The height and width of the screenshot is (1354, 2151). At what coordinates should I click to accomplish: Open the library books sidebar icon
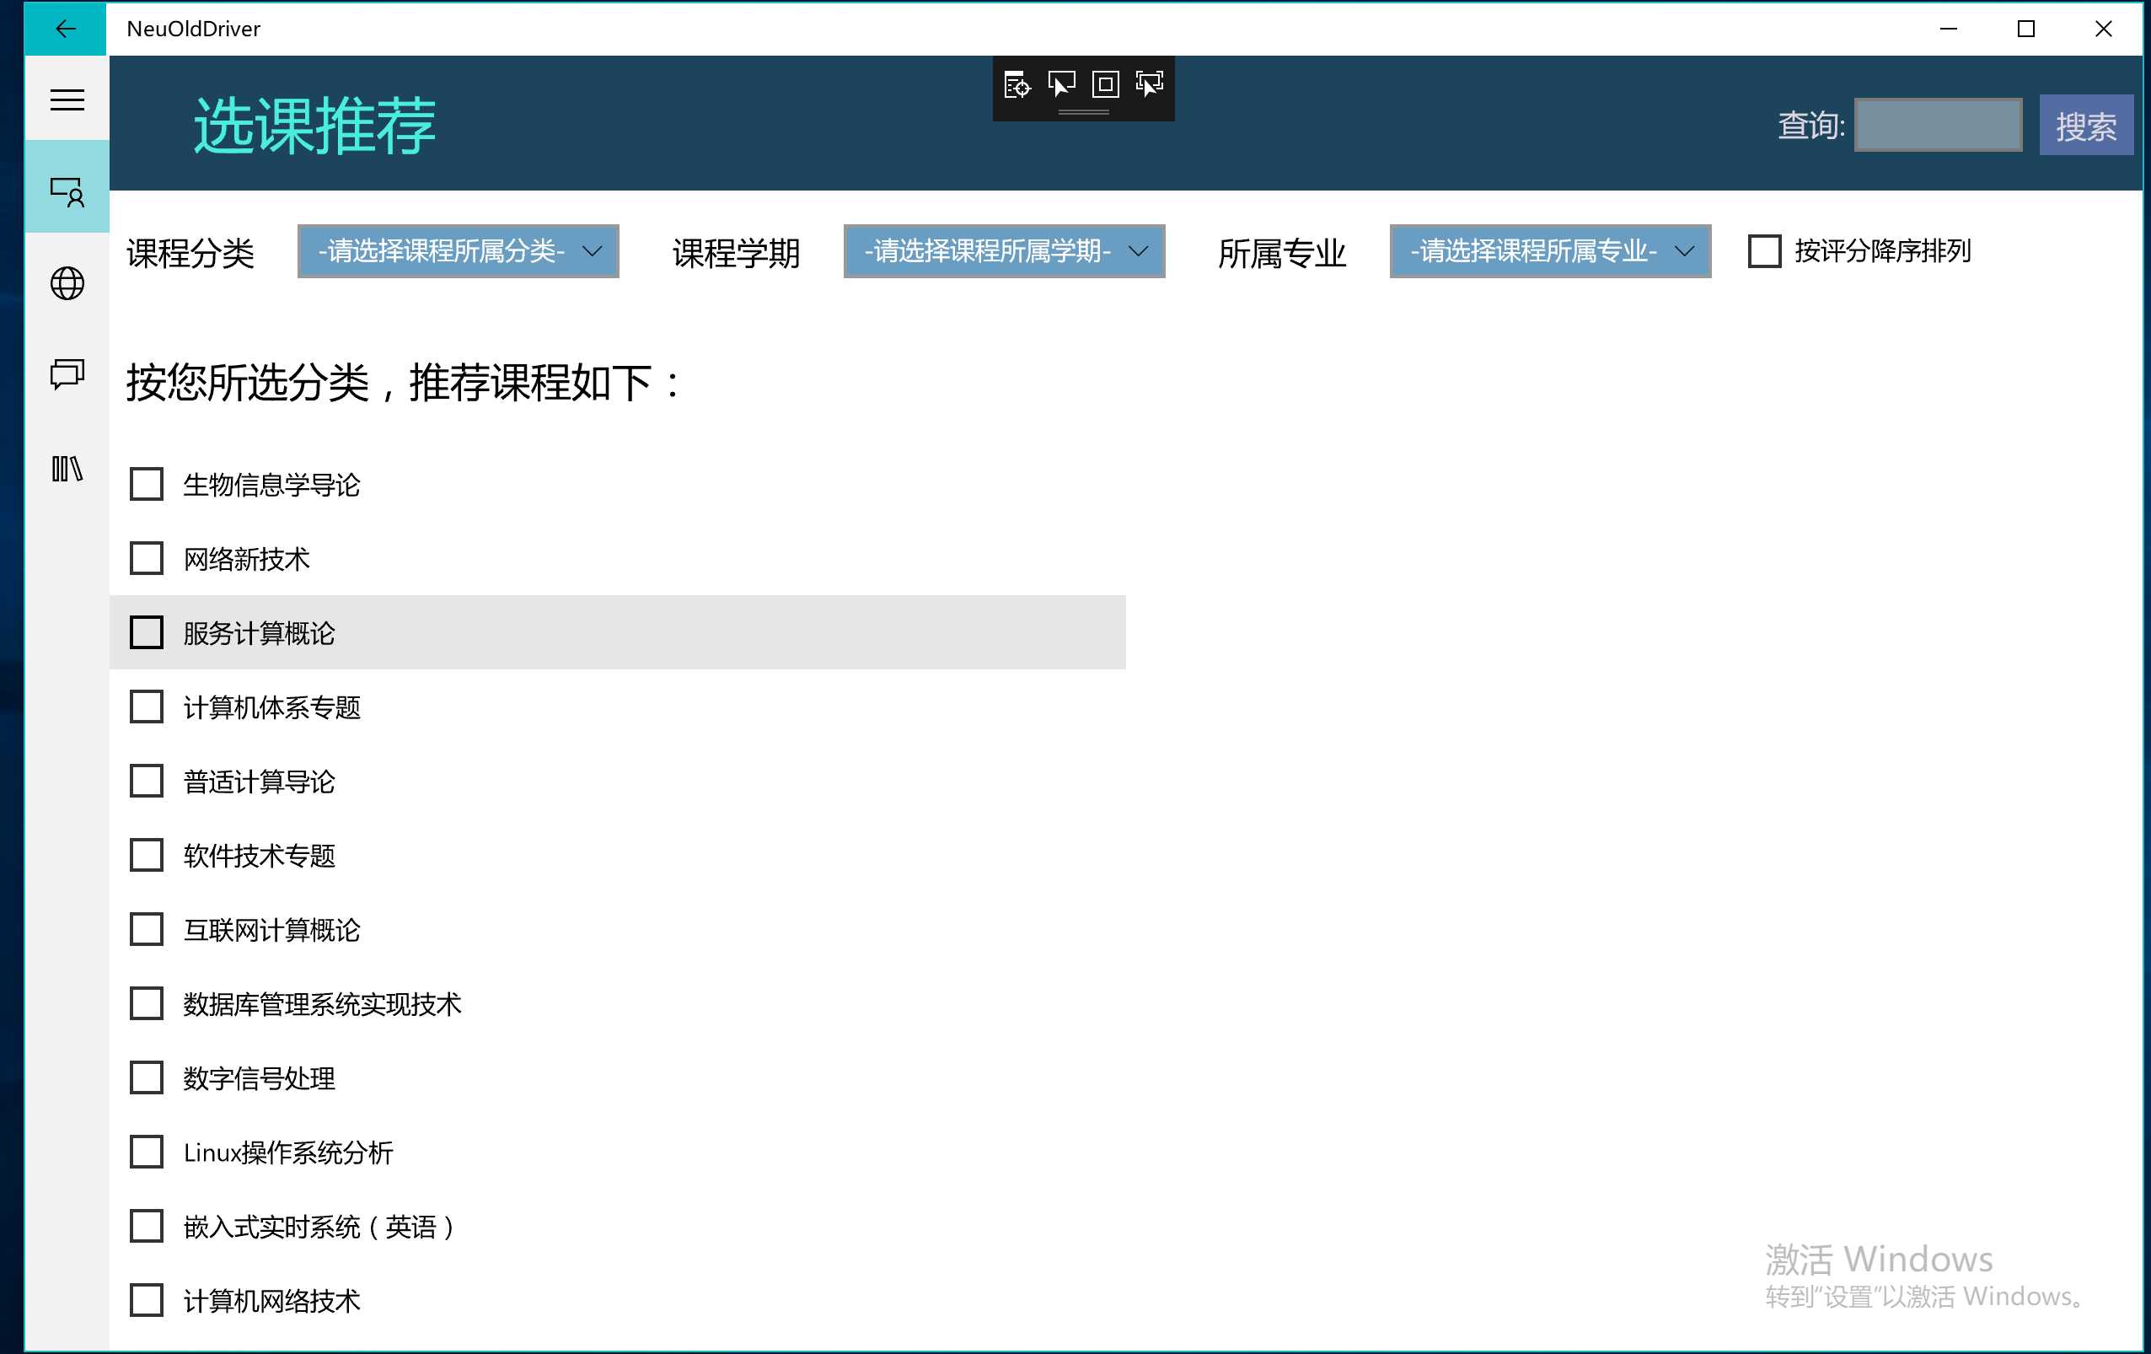pyautogui.click(x=67, y=468)
